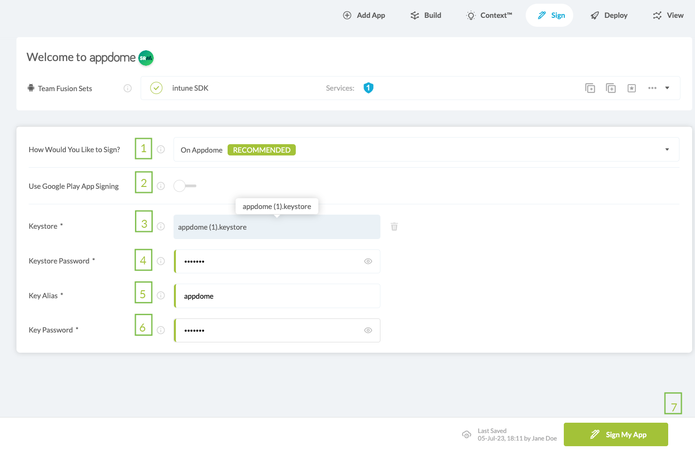Open info icon for Keystore Password
This screenshot has width=695, height=449.
tap(161, 261)
